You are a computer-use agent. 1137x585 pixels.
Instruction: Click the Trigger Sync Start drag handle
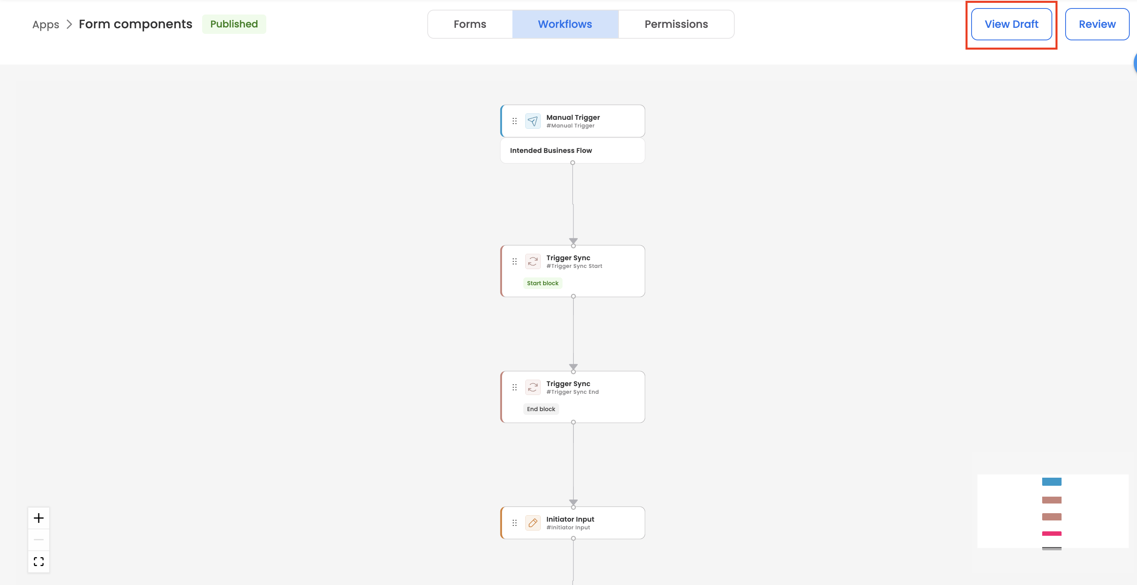click(x=514, y=261)
